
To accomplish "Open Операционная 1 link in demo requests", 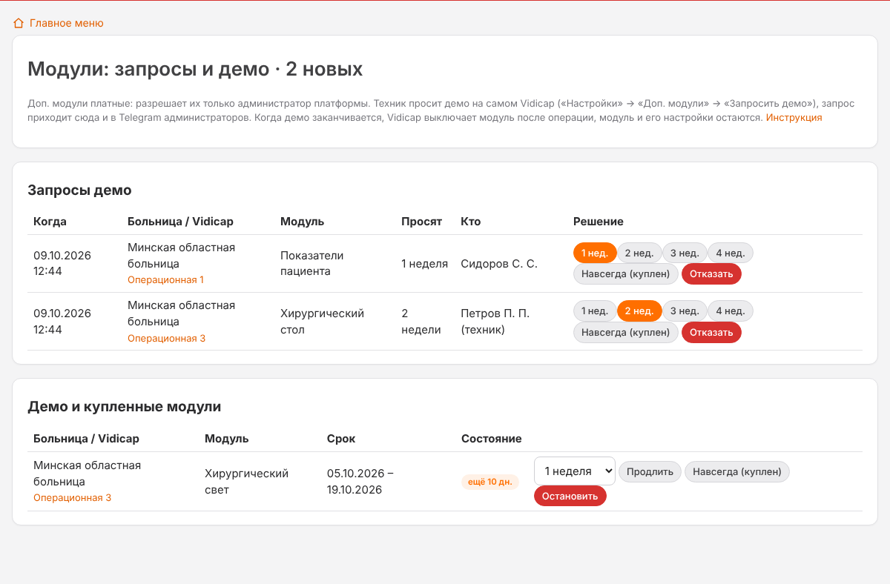I will 165,280.
